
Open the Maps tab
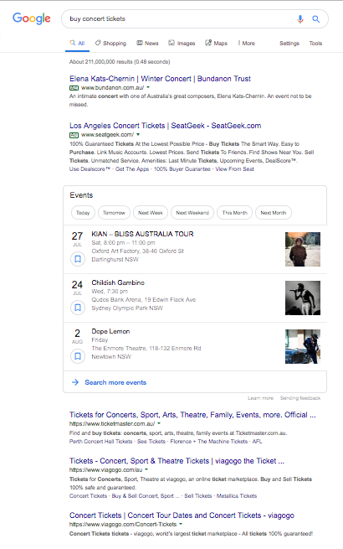tap(216, 43)
